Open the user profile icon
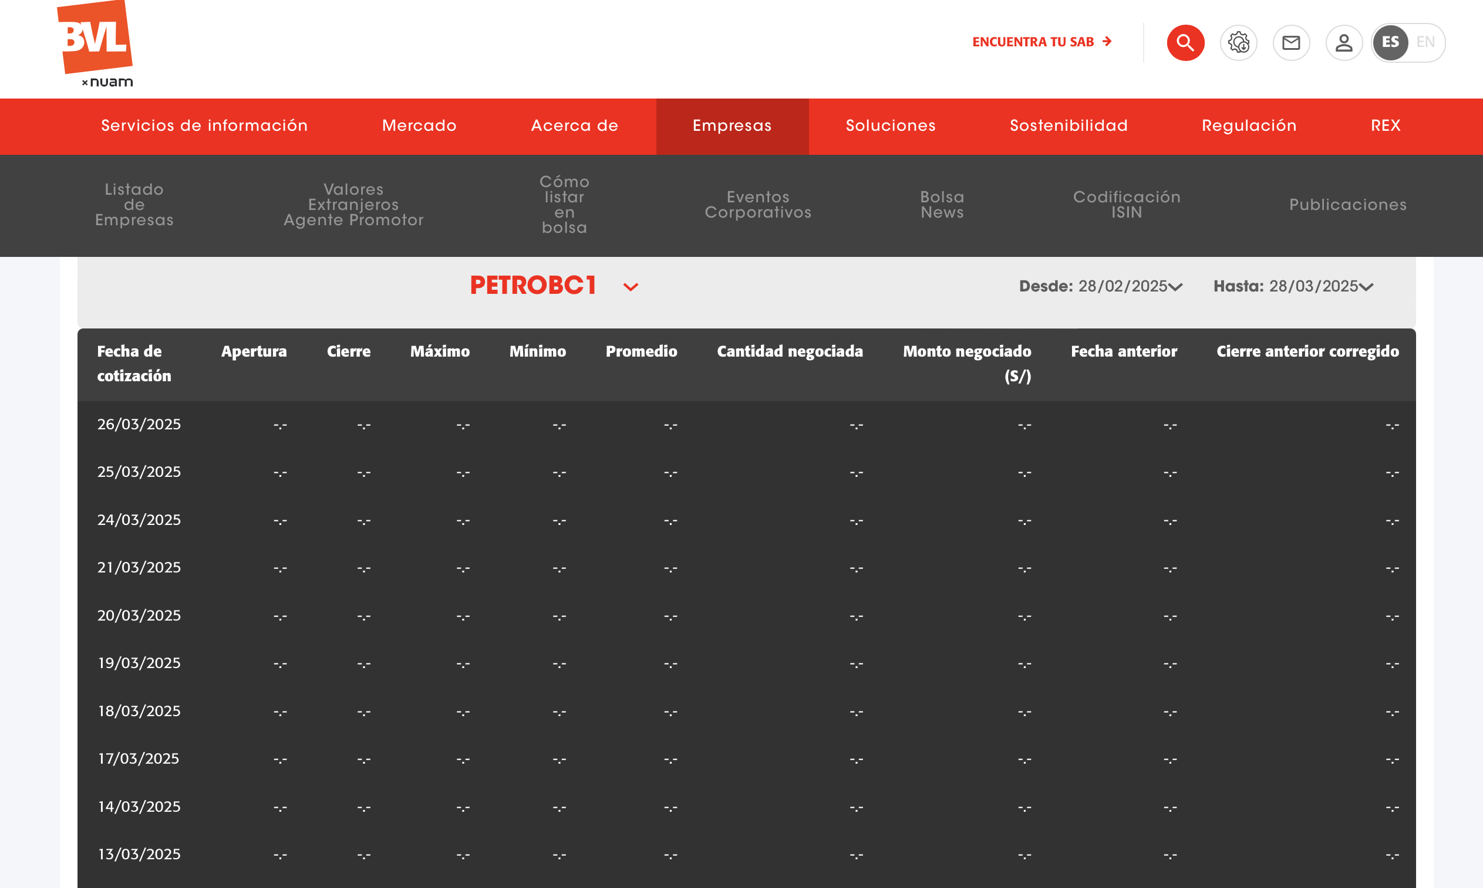This screenshot has height=888, width=1483. click(1343, 42)
